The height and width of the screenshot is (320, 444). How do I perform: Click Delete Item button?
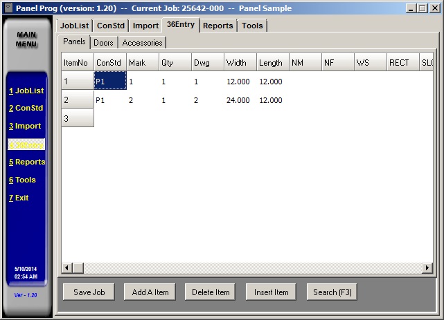(211, 292)
